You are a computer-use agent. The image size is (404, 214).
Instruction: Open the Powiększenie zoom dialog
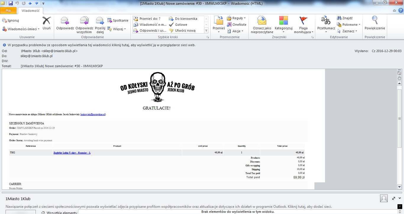pos(375,24)
